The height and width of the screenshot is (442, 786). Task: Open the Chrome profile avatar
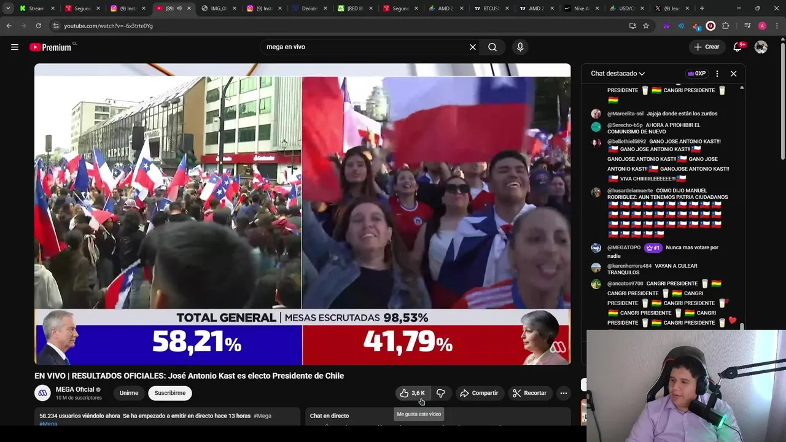pyautogui.click(x=762, y=26)
